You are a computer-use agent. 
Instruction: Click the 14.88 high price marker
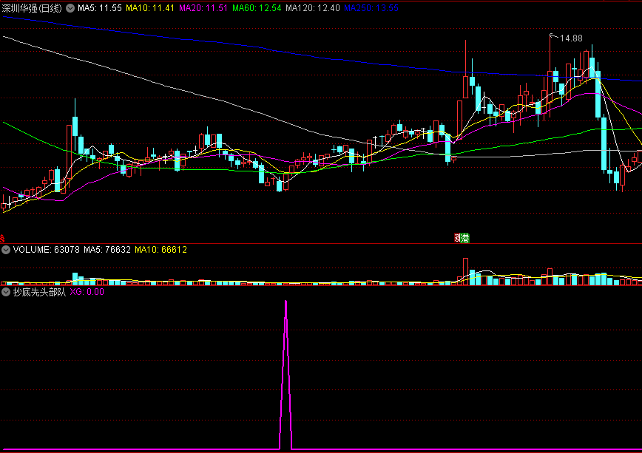pos(571,38)
